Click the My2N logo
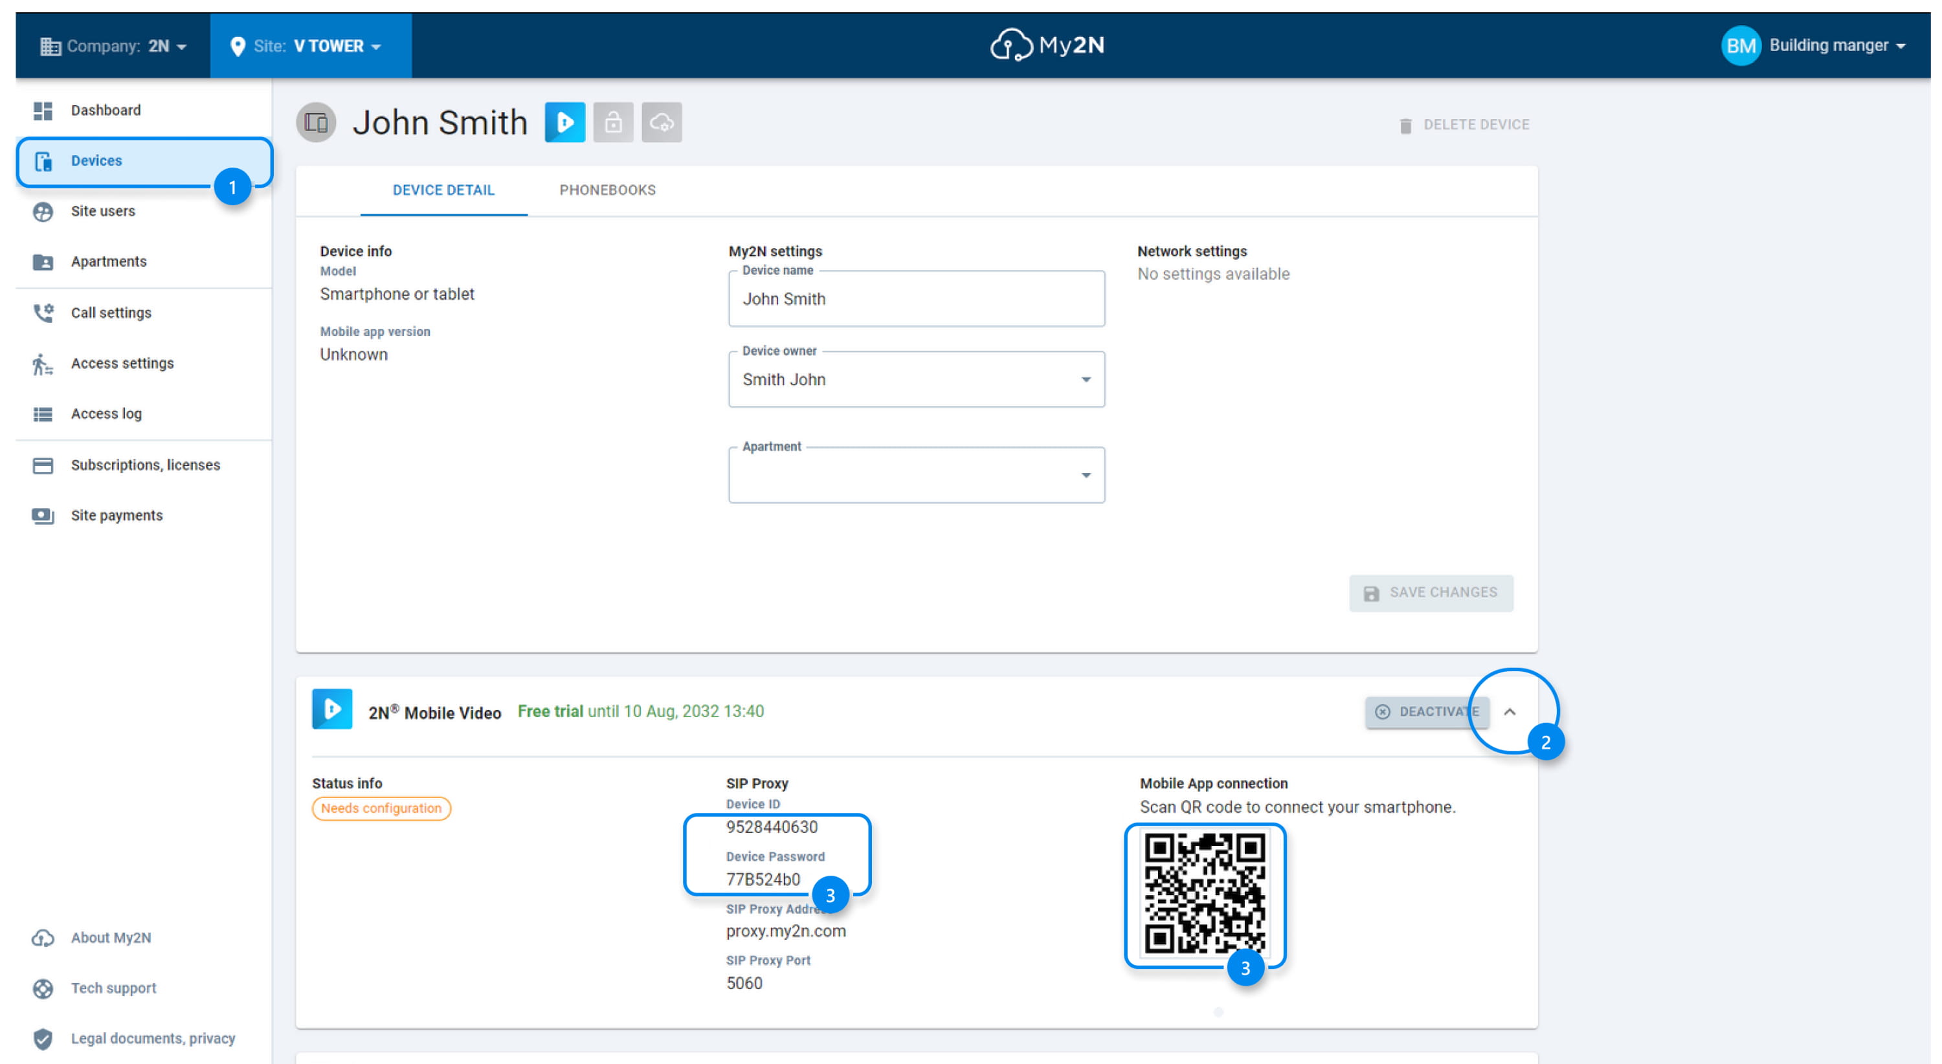Viewport: 1942px width, 1064px height. coord(1047,45)
